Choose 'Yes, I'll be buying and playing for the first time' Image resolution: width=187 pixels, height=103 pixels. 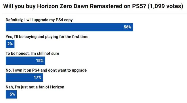click(47, 37)
